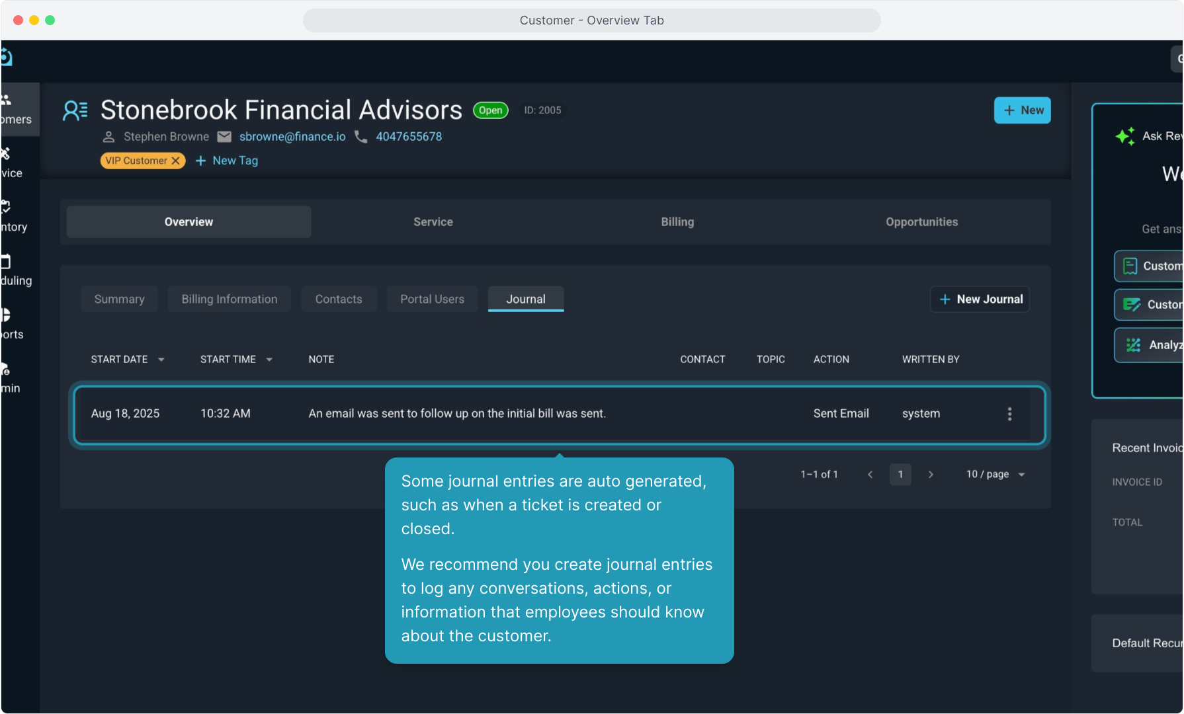Click the Sent Email action cell
The height and width of the screenshot is (714, 1184).
pos(841,414)
